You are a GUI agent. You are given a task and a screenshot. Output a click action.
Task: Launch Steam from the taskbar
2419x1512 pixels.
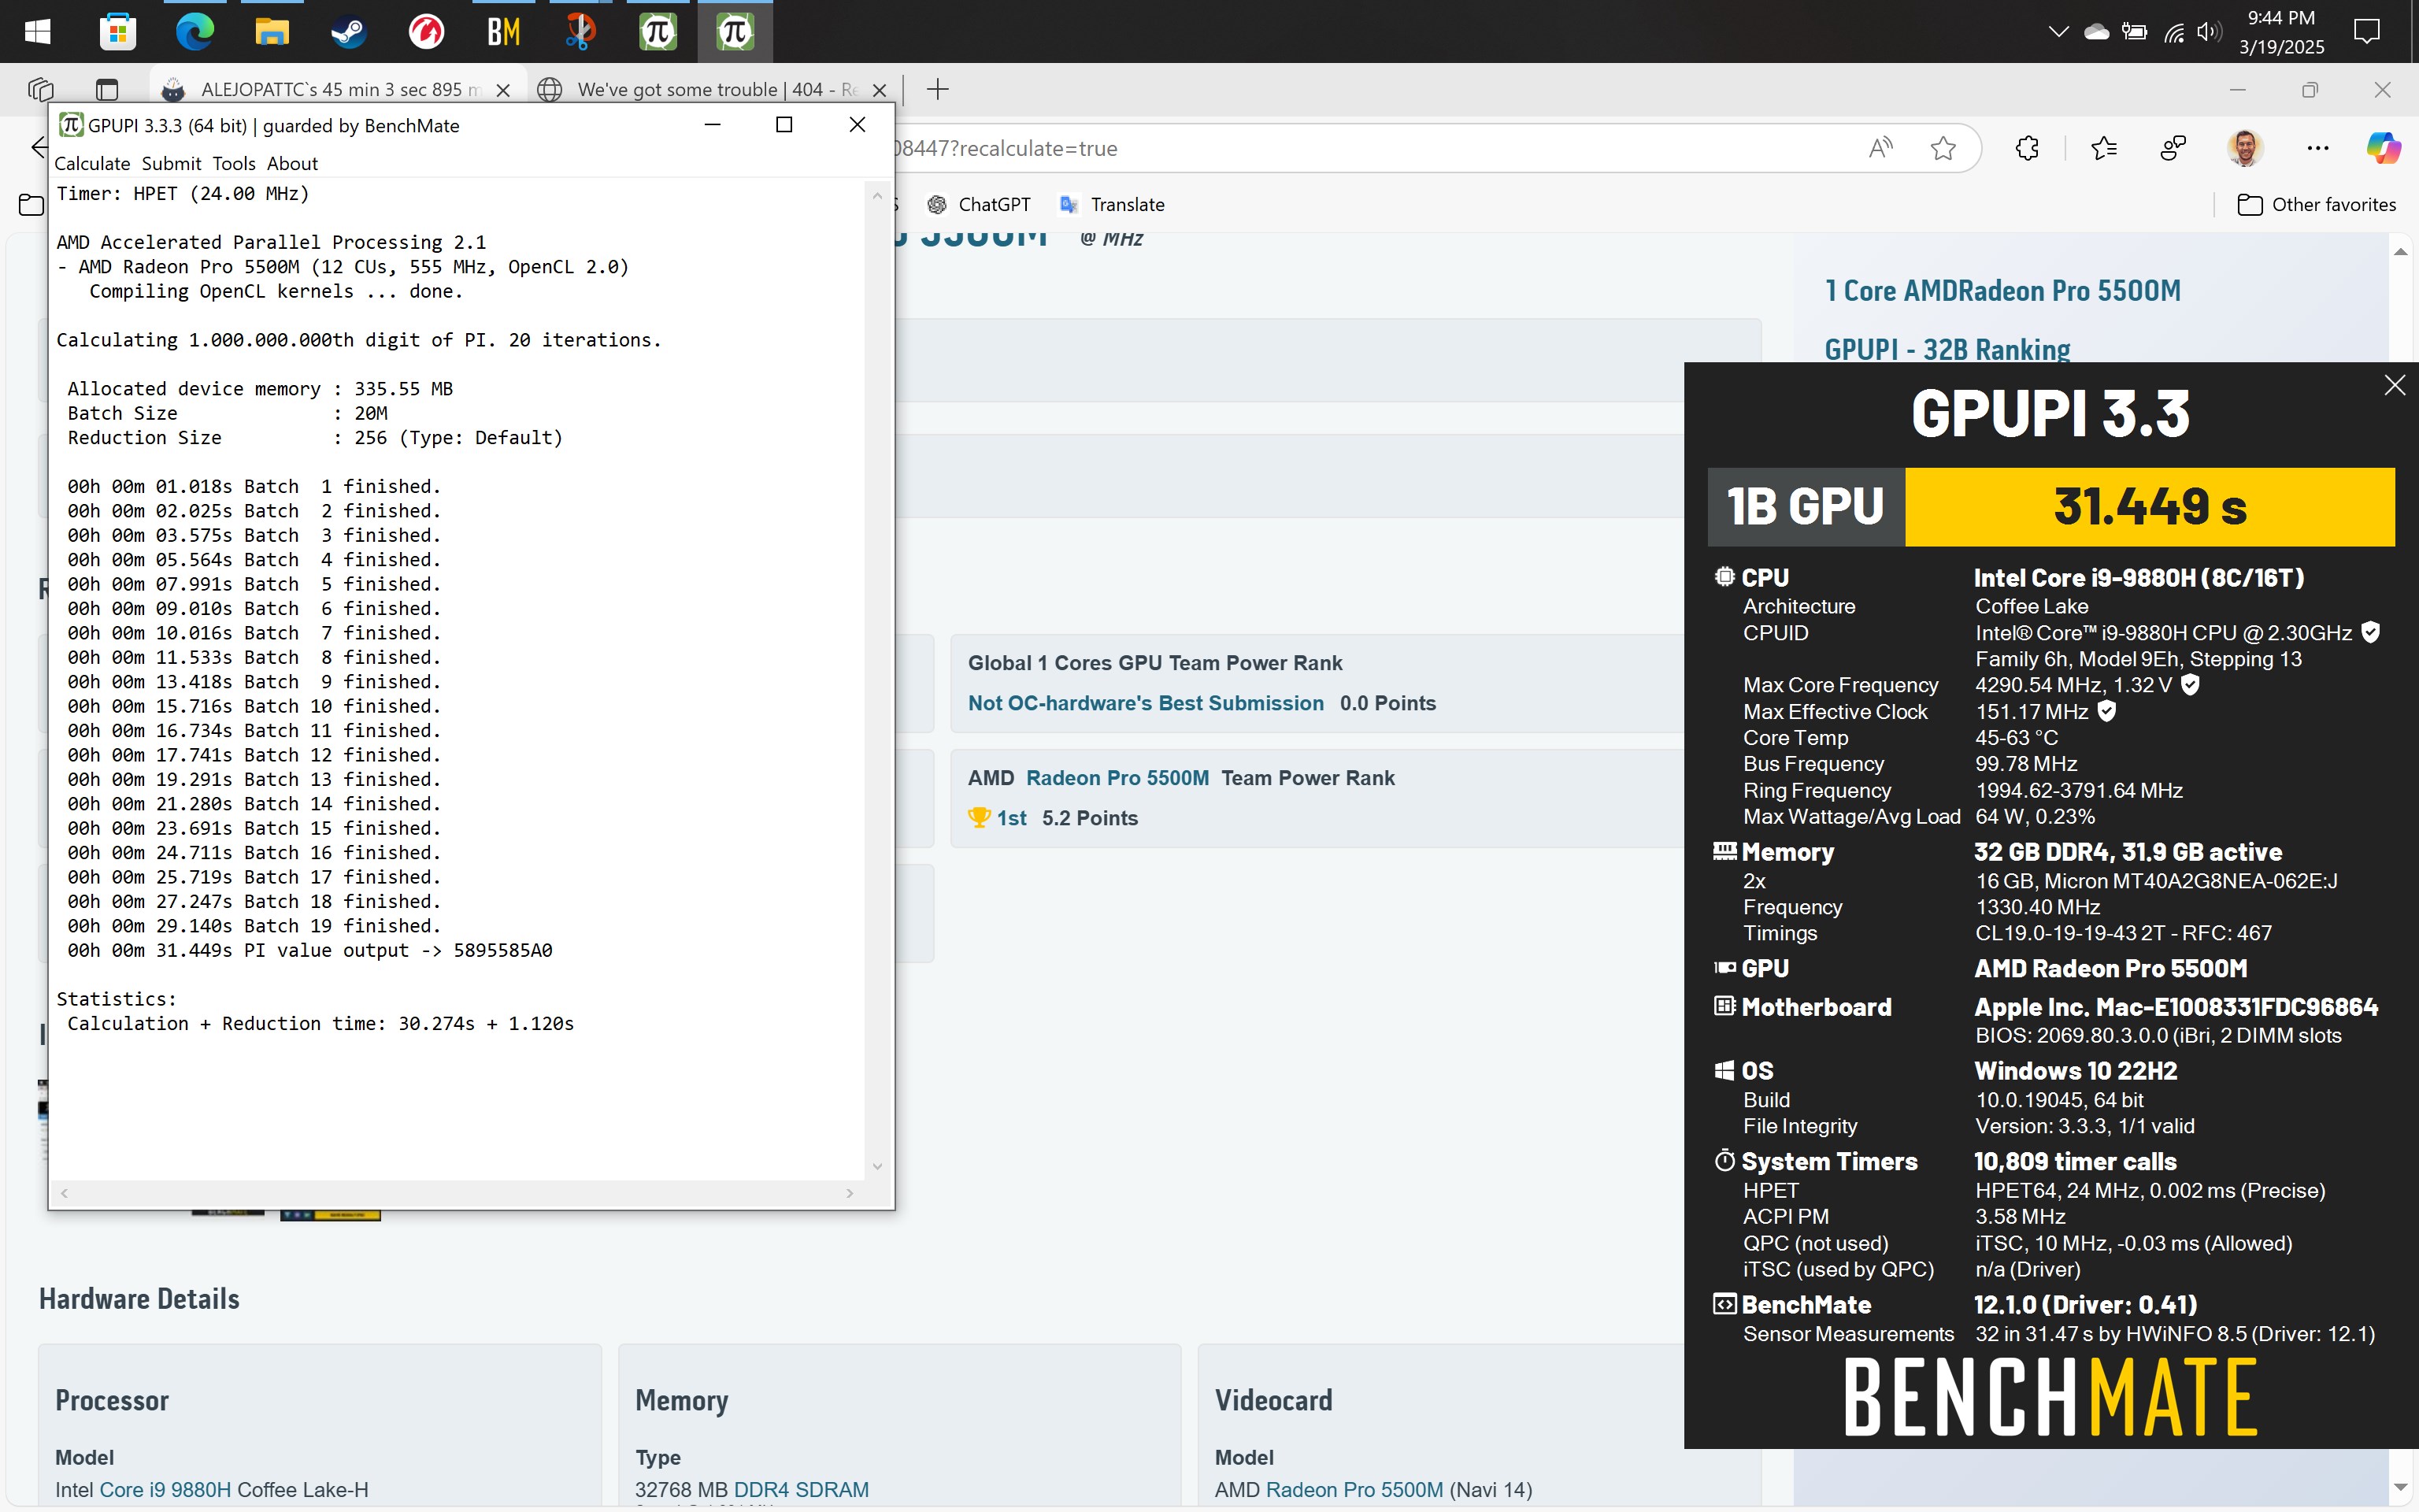coord(349,32)
